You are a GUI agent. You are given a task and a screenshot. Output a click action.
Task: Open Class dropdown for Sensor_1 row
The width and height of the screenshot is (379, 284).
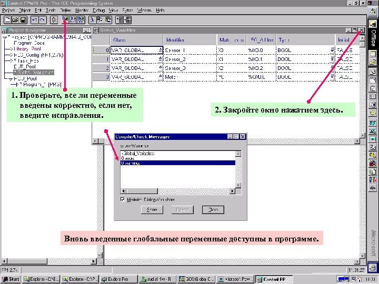pos(160,50)
